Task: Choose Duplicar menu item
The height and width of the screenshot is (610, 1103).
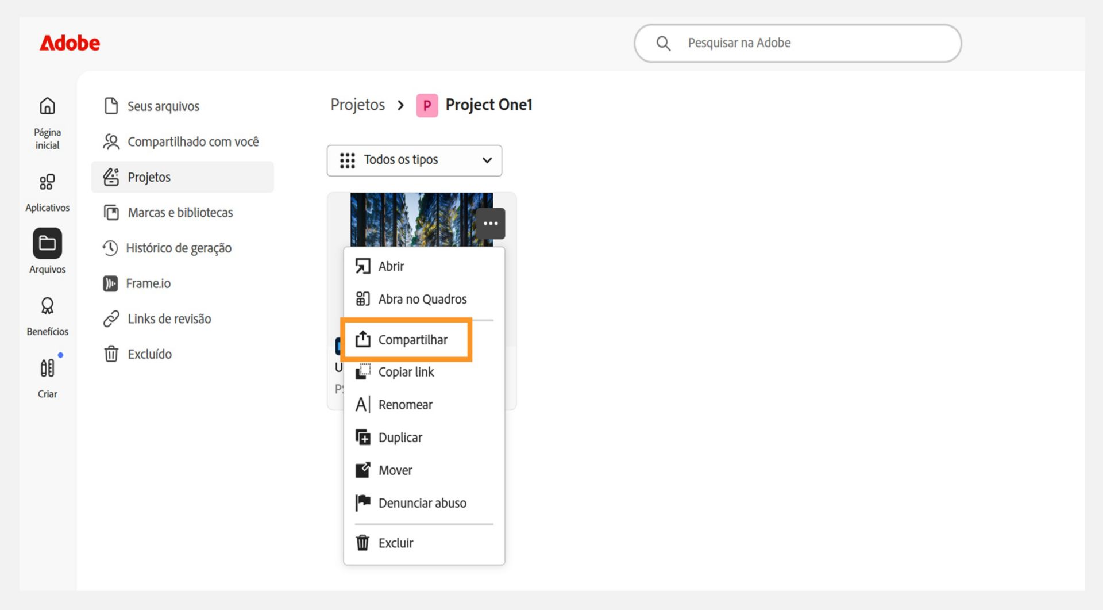Action: (424, 438)
